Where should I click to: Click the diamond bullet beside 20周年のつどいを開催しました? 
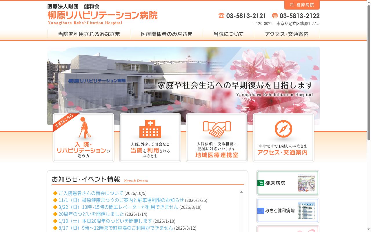[55, 214]
